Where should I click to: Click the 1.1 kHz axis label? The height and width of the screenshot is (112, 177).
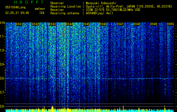(x=2, y=36)
